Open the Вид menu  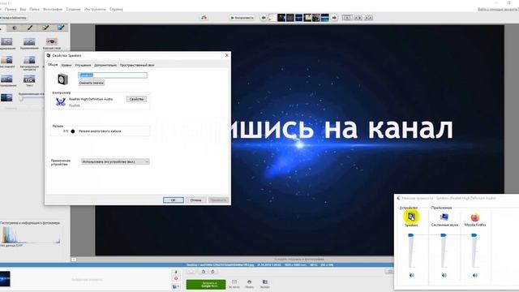23,9
